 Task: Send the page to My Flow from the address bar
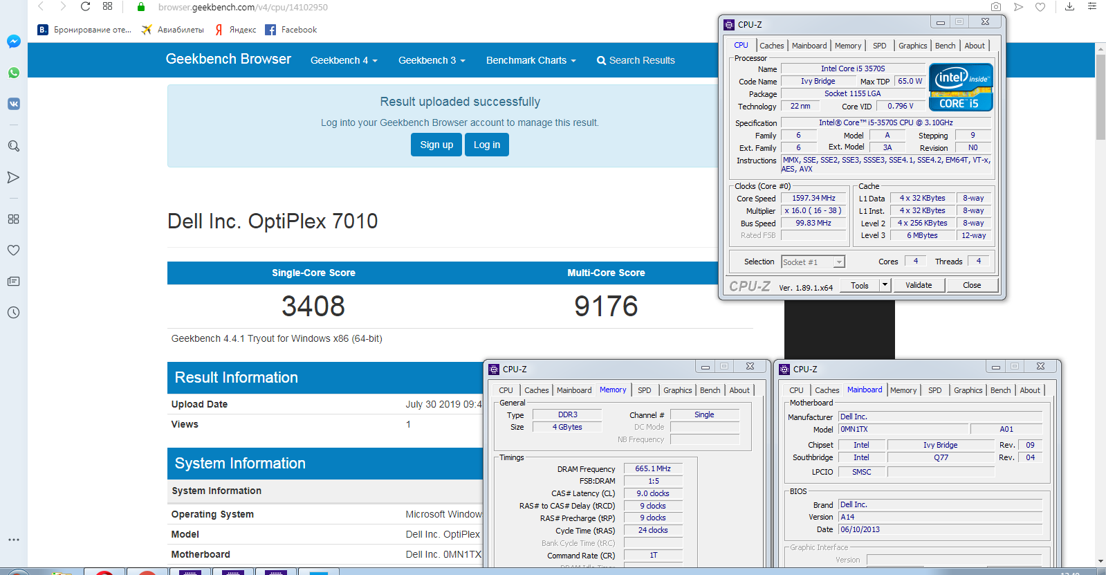[x=1018, y=7]
